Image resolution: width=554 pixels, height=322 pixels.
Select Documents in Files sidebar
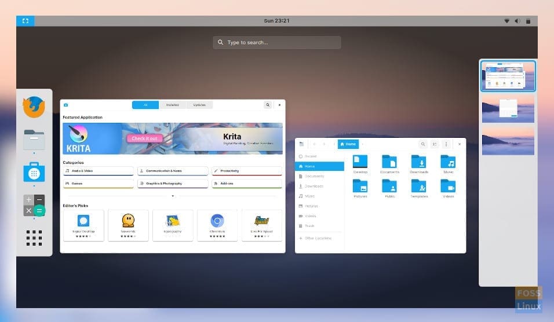(319, 176)
